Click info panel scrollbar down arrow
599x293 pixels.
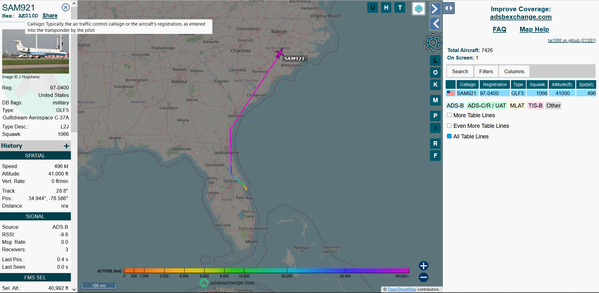[74, 289]
